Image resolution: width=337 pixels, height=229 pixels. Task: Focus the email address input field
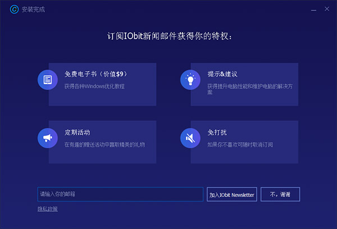tap(120, 194)
